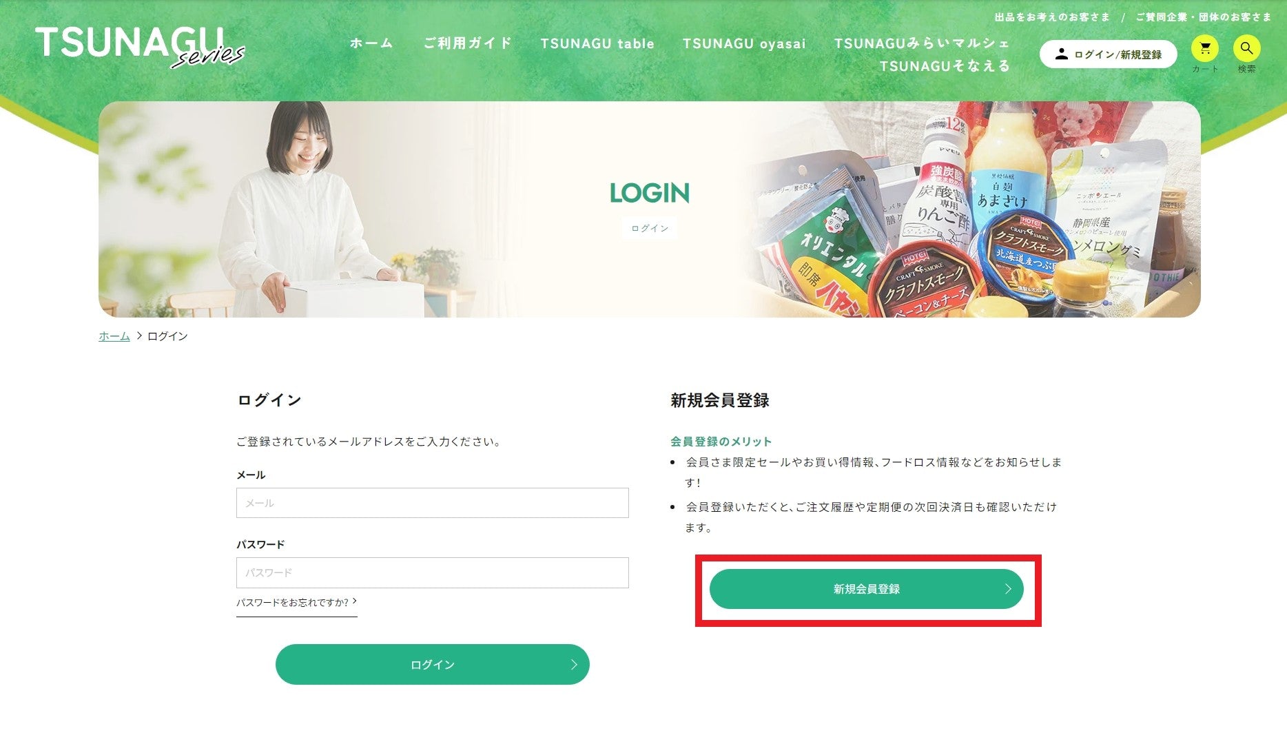Viewport: 1287px width, 755px height.
Task: Click the arrow on the 新規会員登録 button
Action: [1008, 589]
